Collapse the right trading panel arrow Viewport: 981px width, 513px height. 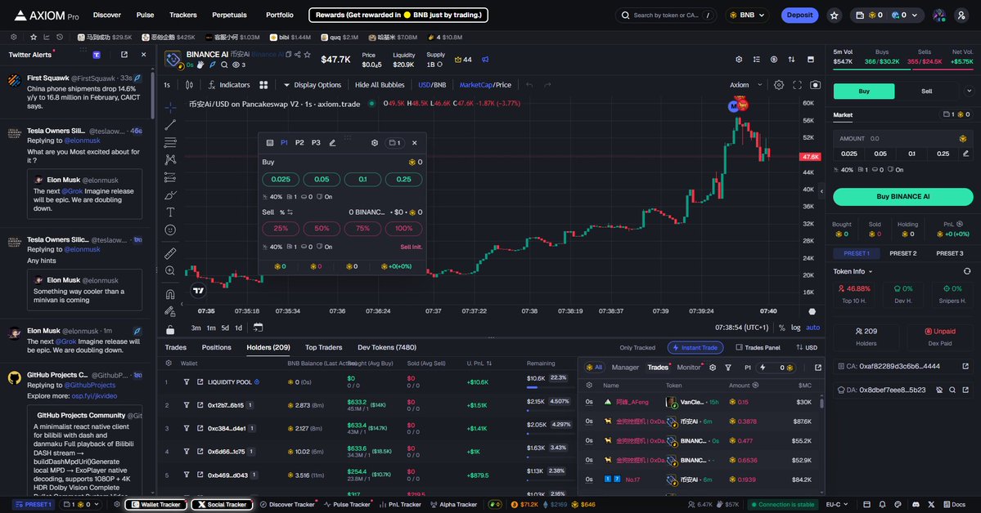pyautogui.click(x=821, y=191)
